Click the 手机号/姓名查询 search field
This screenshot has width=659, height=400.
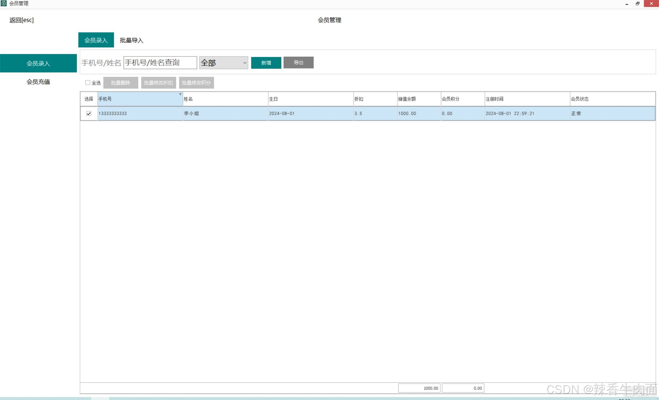[x=160, y=62]
